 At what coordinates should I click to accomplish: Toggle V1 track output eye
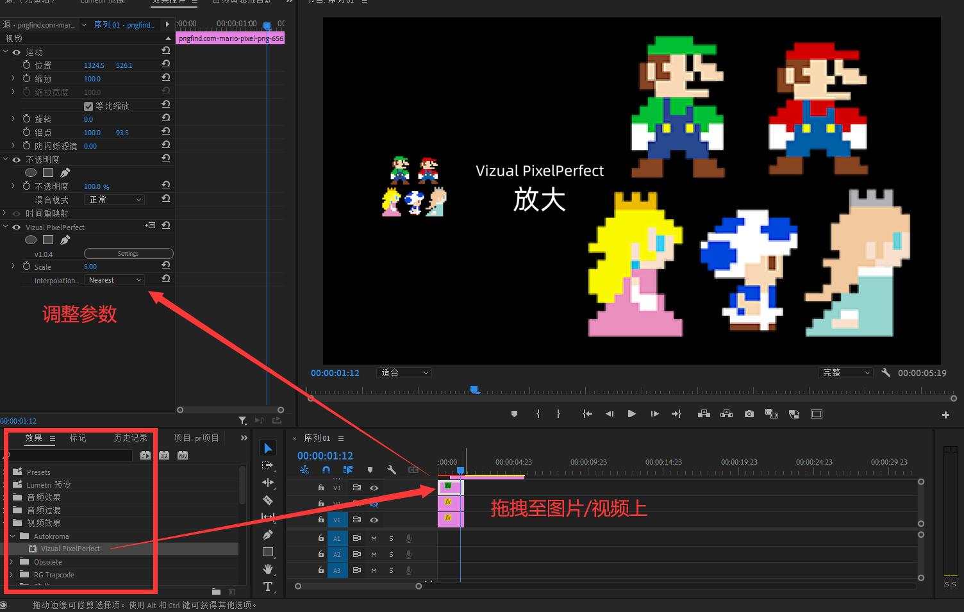374,520
